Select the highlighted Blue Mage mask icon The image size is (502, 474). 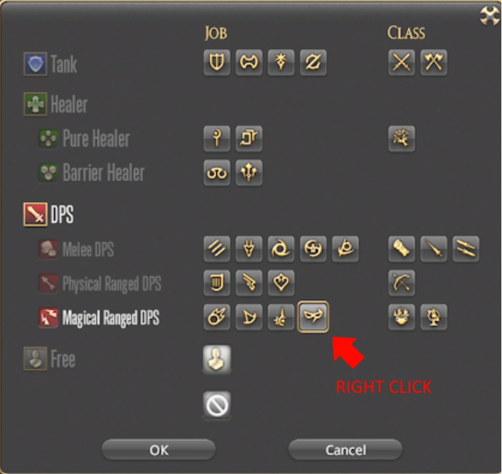point(313,317)
